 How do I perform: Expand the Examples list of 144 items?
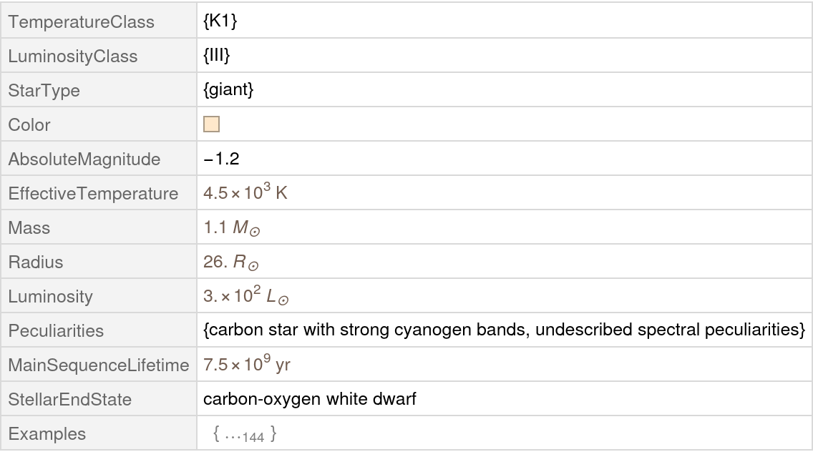245,434
